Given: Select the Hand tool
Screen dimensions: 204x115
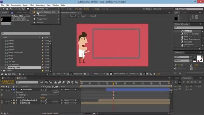Looking at the screenshot, I should (7, 9).
